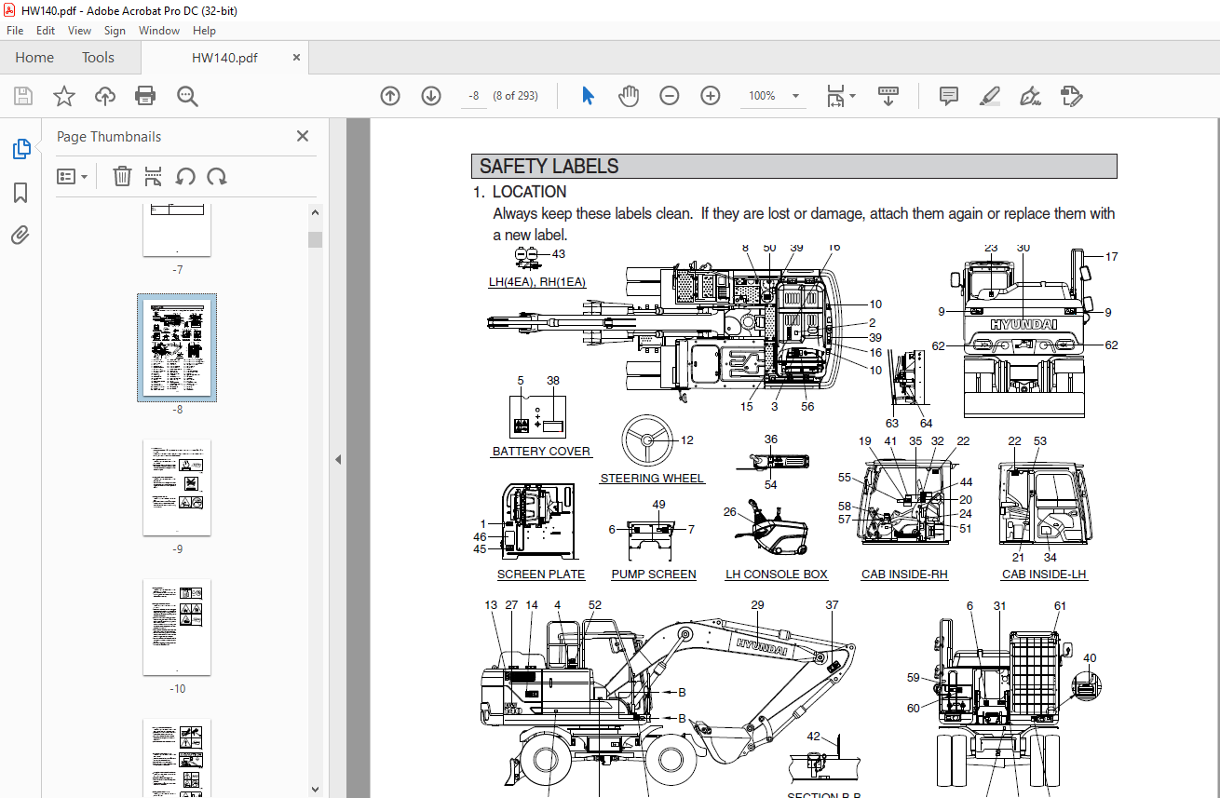Click the CAB INSIDE-LH label
1220x798 pixels.
point(1044,575)
